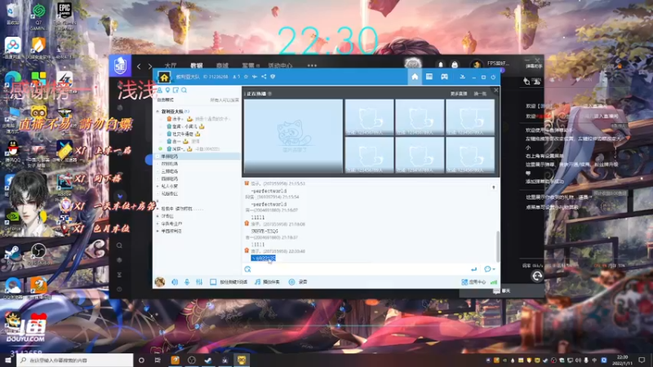Click the search magnifier above the channel list
Viewport: 653px width, 367px height.
click(184, 91)
